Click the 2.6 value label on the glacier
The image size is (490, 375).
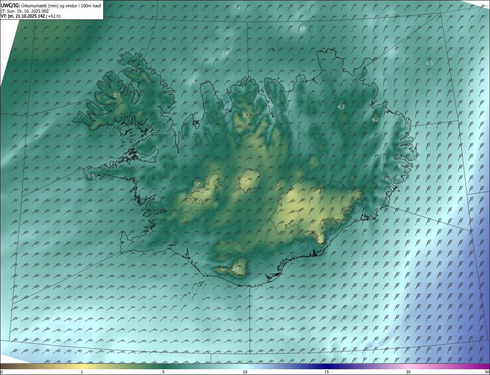[207, 192]
